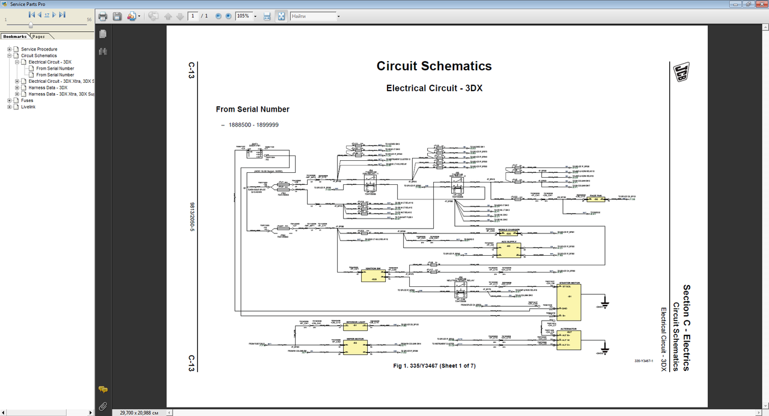Open the zoom level 105% dropdown

[x=255, y=16]
